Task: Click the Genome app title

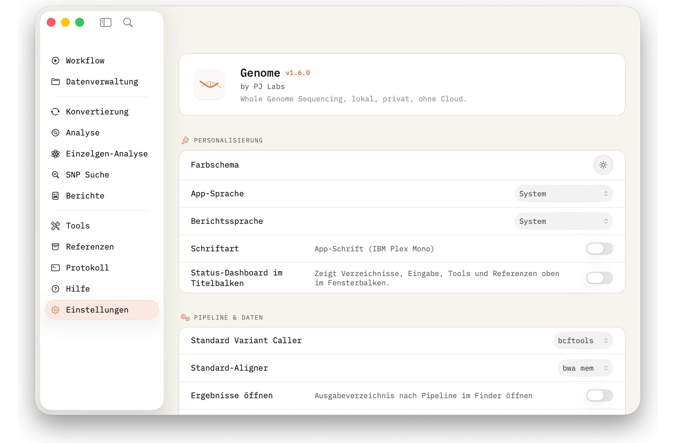Action: pyautogui.click(x=260, y=73)
